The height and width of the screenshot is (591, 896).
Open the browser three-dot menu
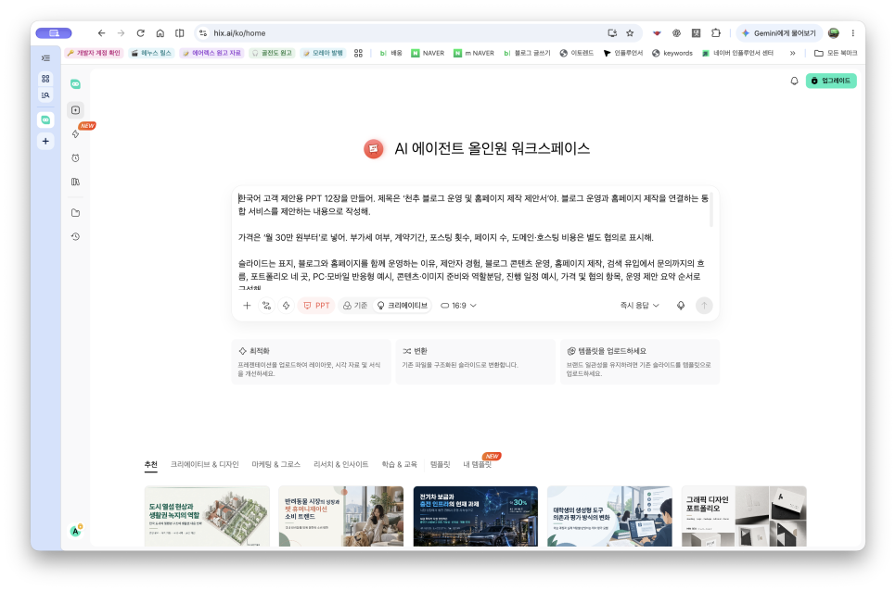point(852,33)
